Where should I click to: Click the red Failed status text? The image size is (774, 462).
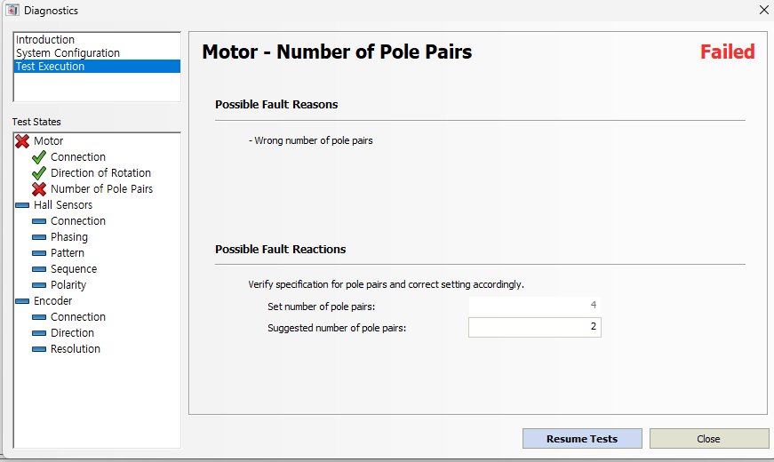pyautogui.click(x=728, y=52)
